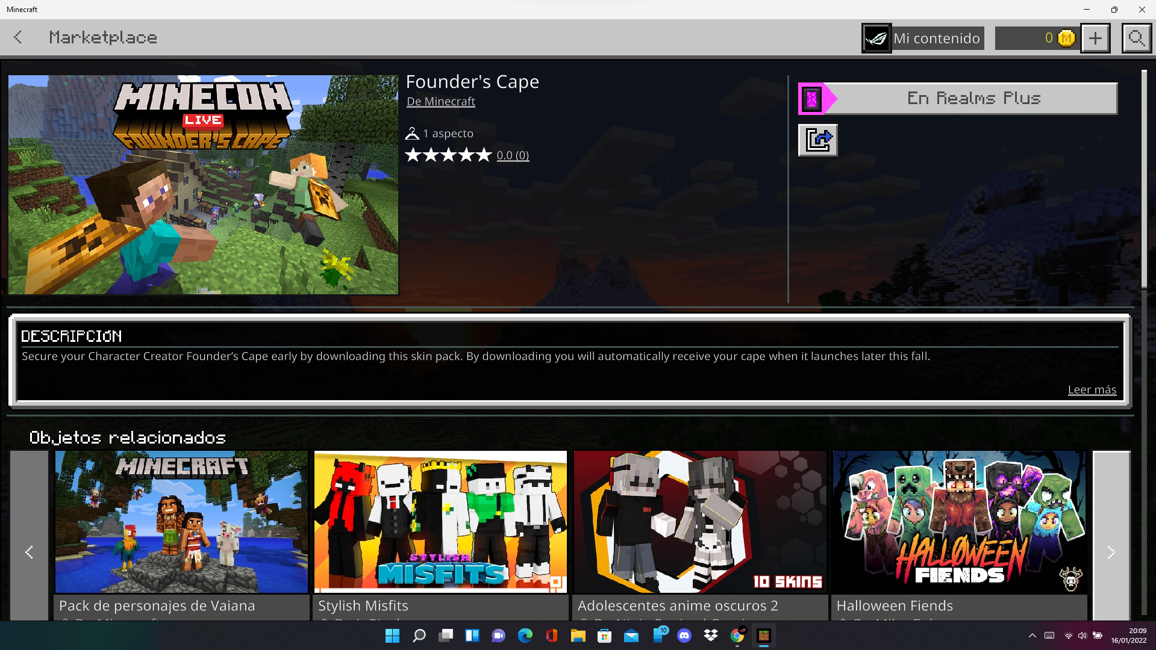Show next related items with right arrow
Image resolution: width=1156 pixels, height=650 pixels.
coord(1111,552)
